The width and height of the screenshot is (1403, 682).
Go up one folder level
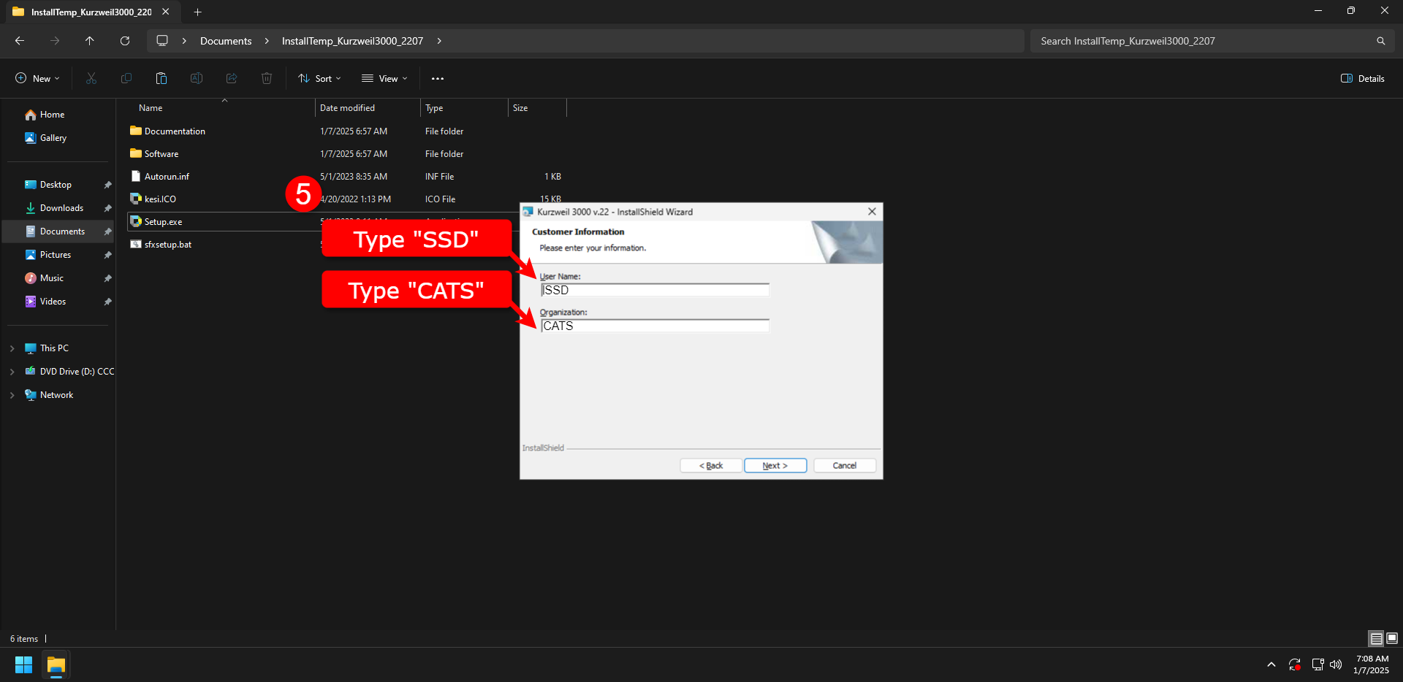point(90,41)
